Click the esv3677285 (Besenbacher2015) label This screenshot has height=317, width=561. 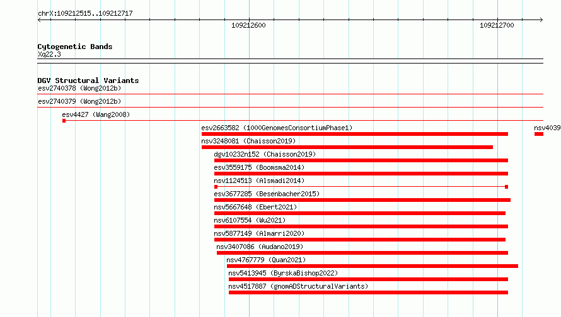coord(267,194)
